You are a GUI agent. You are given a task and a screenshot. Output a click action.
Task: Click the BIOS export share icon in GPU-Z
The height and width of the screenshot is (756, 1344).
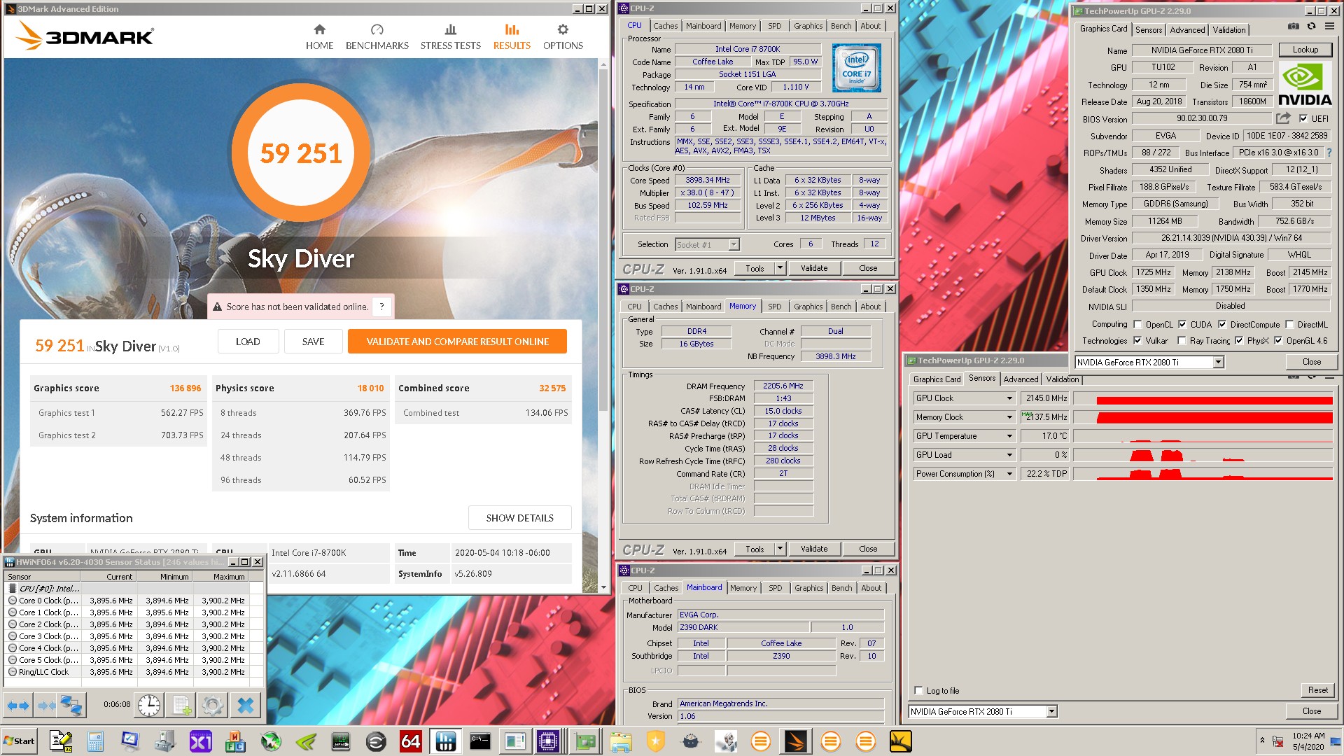[x=1283, y=118]
